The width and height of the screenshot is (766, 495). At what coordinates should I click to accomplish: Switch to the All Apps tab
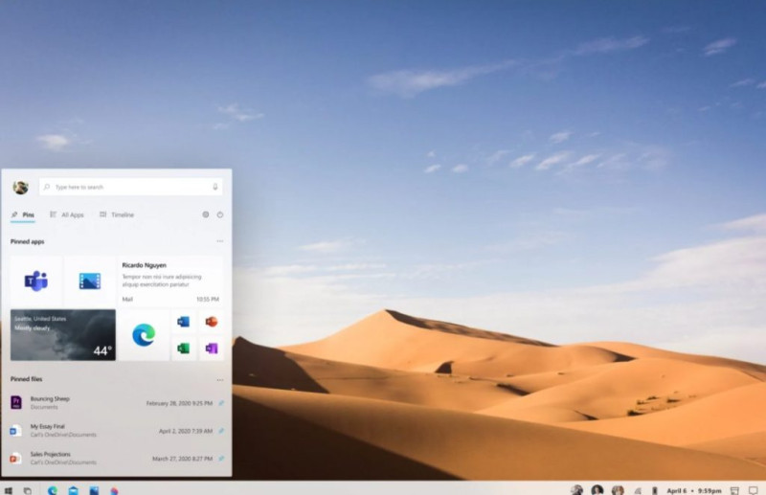tap(66, 214)
